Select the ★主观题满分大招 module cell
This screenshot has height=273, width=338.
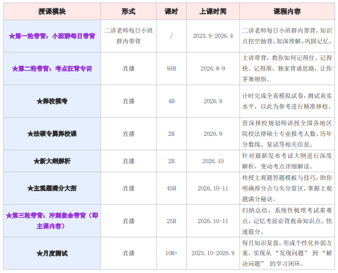point(52,188)
